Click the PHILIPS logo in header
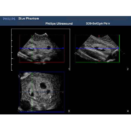The height and width of the screenshot is (131, 131). click(9, 19)
